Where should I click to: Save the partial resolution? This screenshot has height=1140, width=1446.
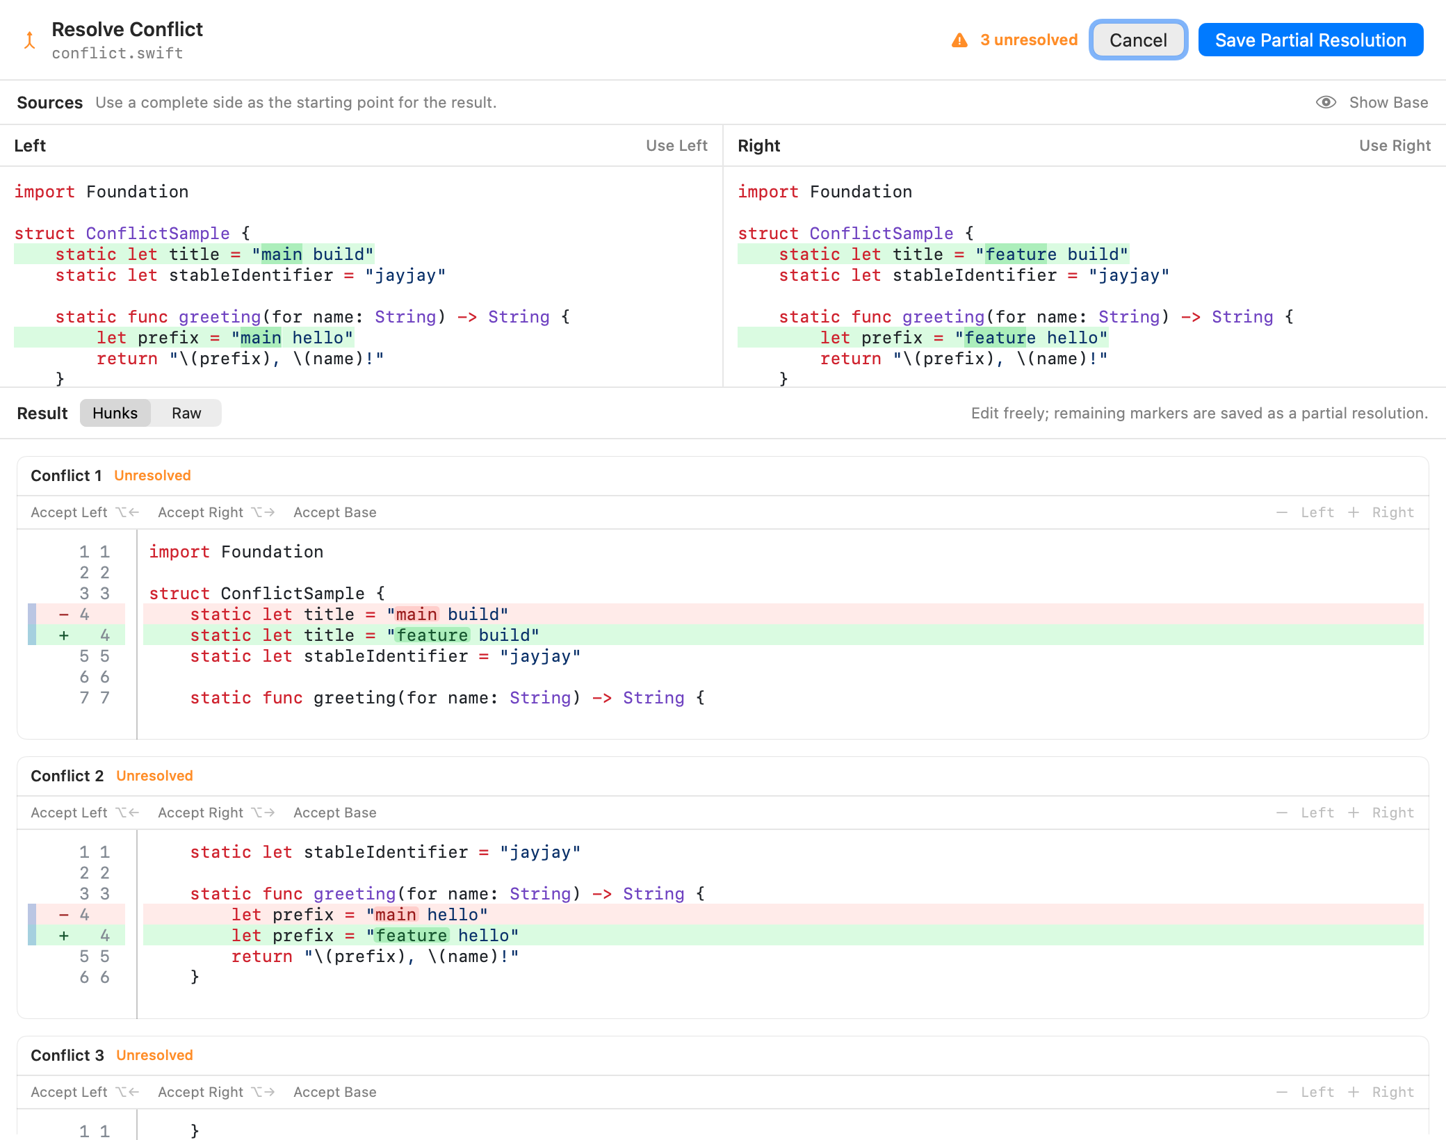[1310, 40]
